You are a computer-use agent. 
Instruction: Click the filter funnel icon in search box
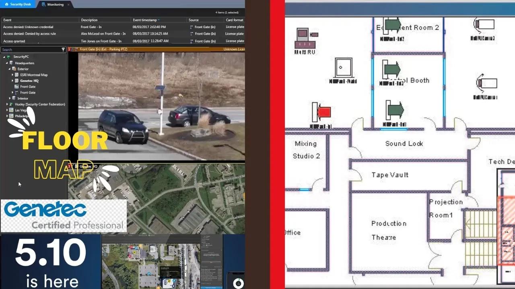[63, 49]
